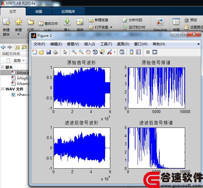The height and width of the screenshot is (188, 203).
Task: Click the Insert Legend icon
Action: click(138, 52)
